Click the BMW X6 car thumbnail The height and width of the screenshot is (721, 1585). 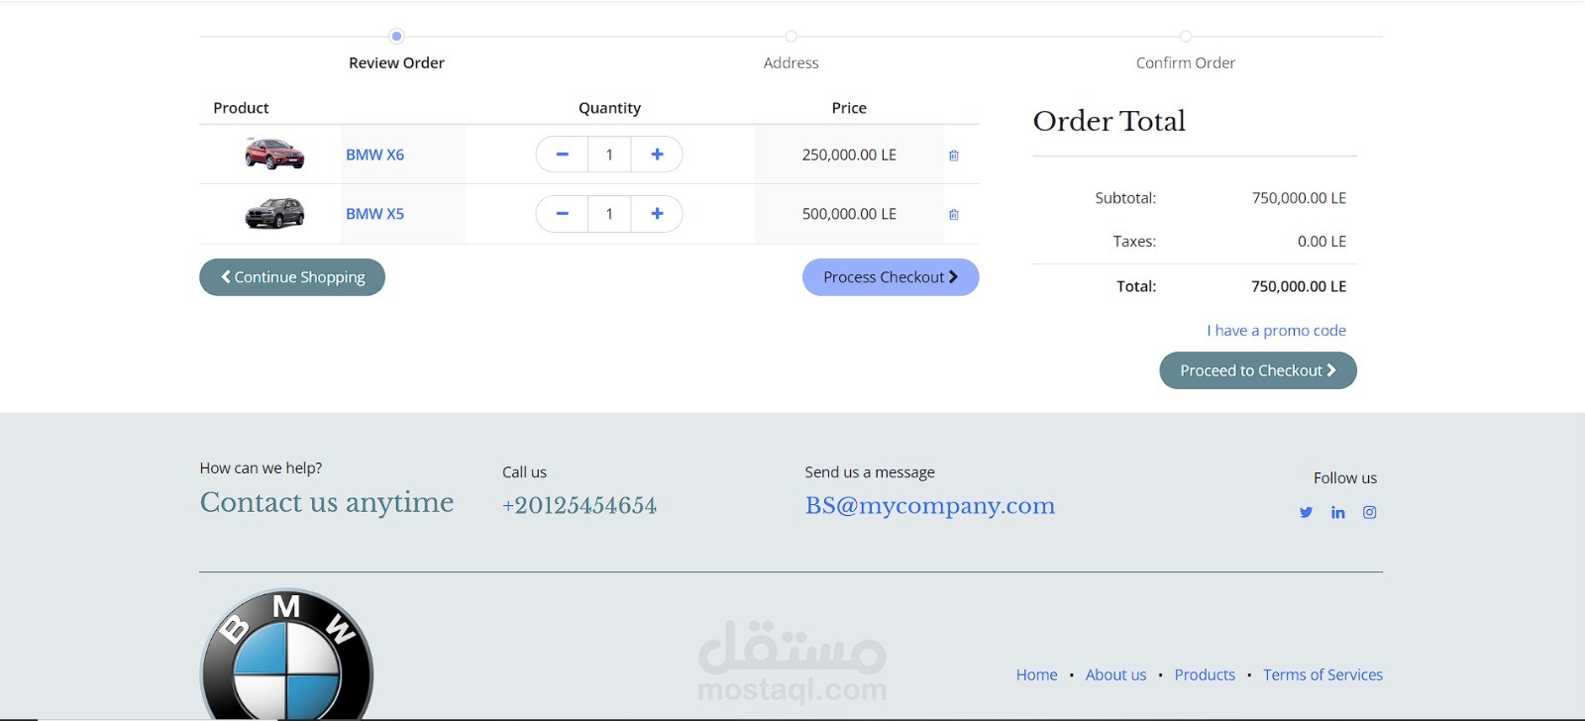[x=274, y=154]
